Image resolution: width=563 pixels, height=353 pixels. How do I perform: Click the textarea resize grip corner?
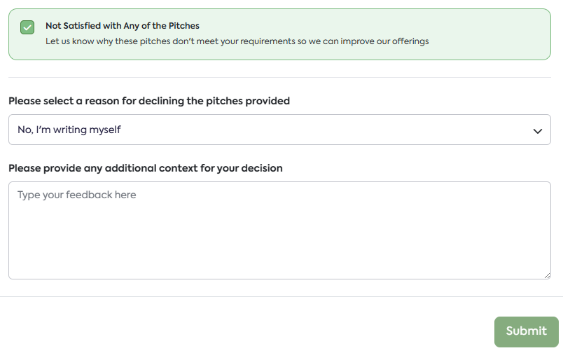(547, 275)
